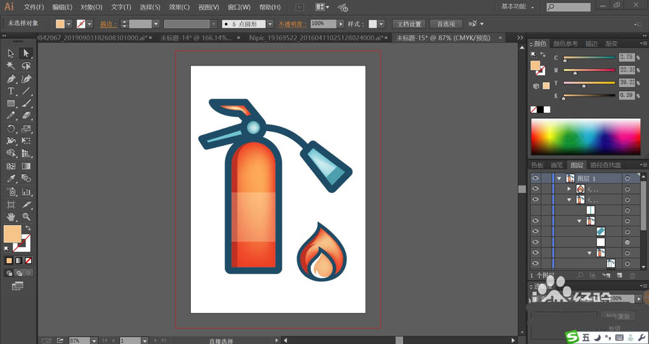Screen dimensions: 649x344
Task: Switch to 色板 panel tab
Action: (x=537, y=165)
